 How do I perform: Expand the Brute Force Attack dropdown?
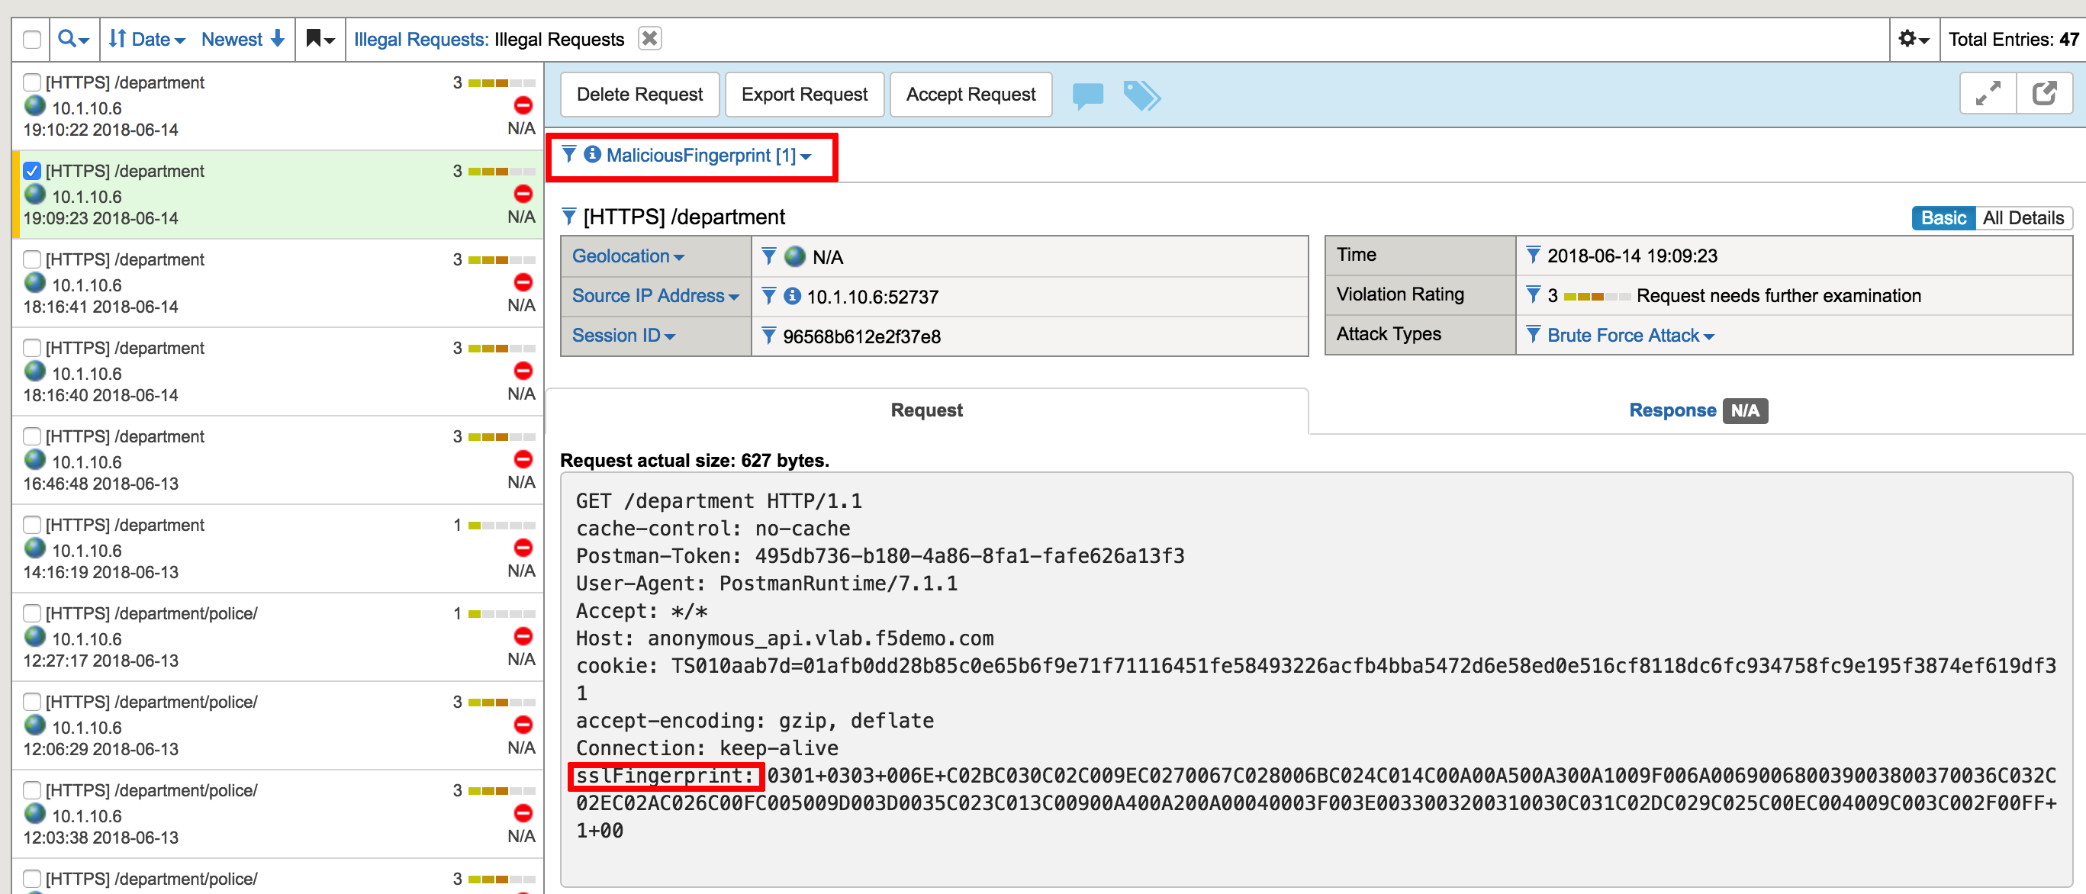1631,336
